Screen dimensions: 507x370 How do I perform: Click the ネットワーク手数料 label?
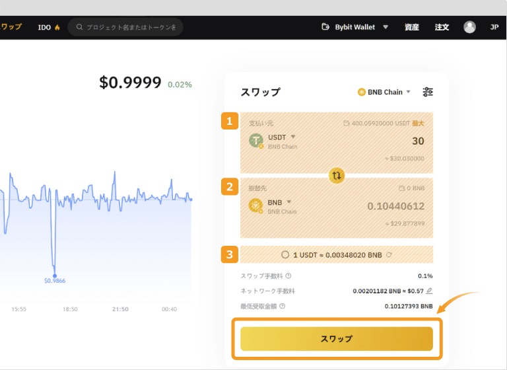[268, 291]
